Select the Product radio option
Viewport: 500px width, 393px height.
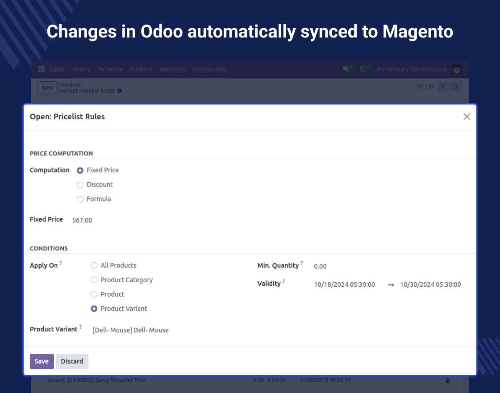[94, 294]
